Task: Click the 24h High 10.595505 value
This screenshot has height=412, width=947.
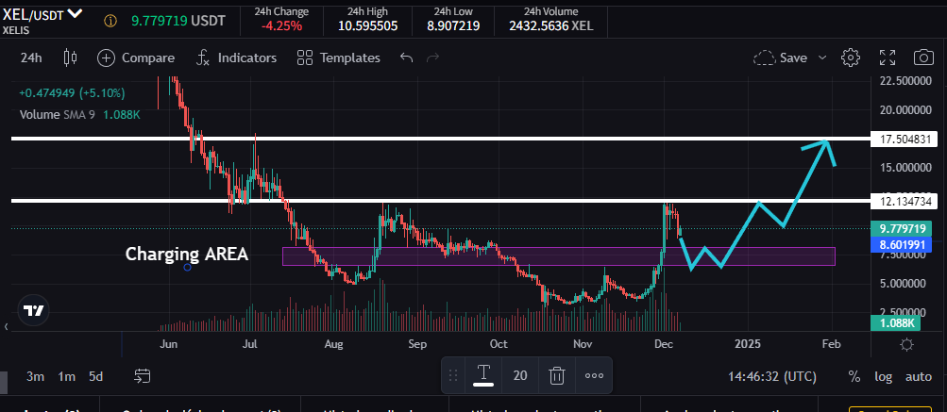Action: click(368, 26)
